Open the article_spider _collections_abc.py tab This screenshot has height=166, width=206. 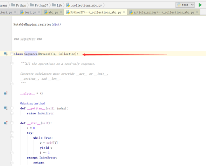pyautogui.click(x=164, y=12)
